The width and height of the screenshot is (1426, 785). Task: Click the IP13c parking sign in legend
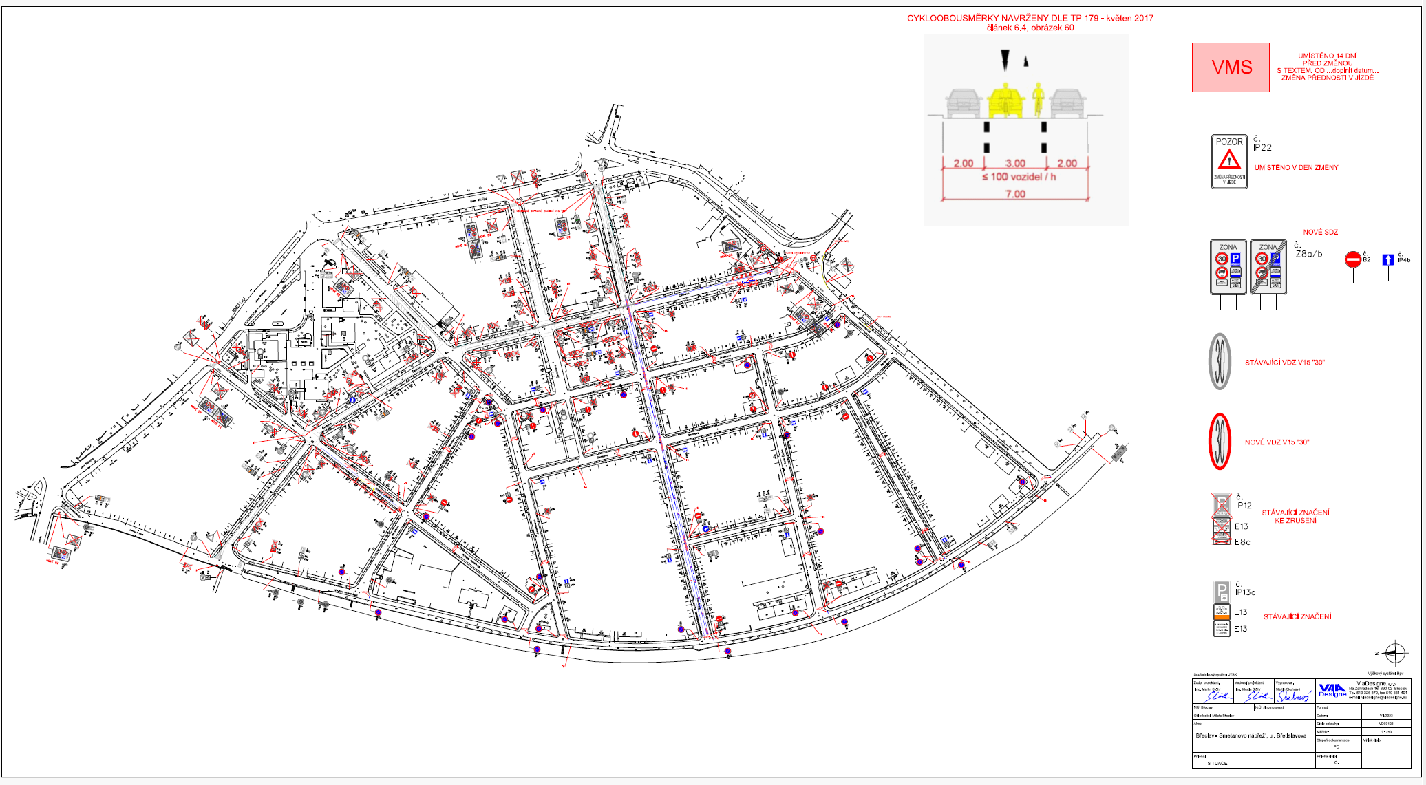point(1221,592)
